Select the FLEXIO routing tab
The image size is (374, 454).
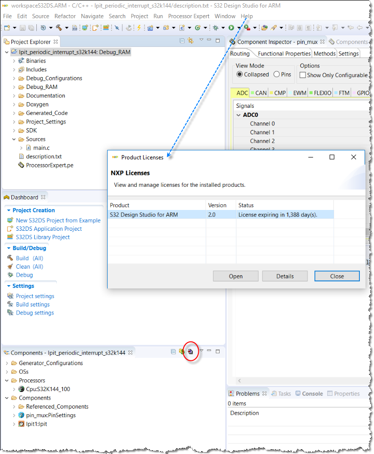click(x=321, y=93)
